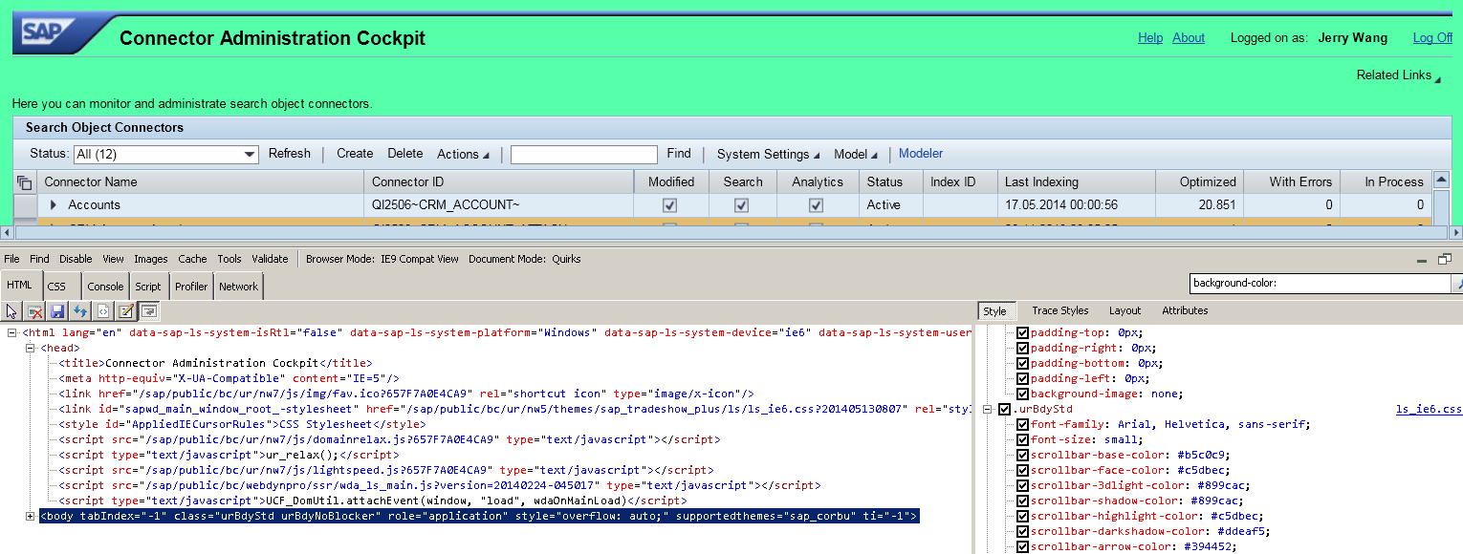Open the Actions dropdown menu
This screenshot has width=1463, height=554.
click(x=463, y=154)
